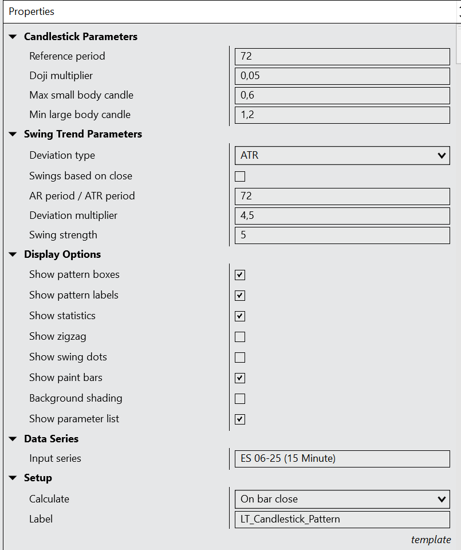Click the template link
The height and width of the screenshot is (550, 461).
[431, 540]
